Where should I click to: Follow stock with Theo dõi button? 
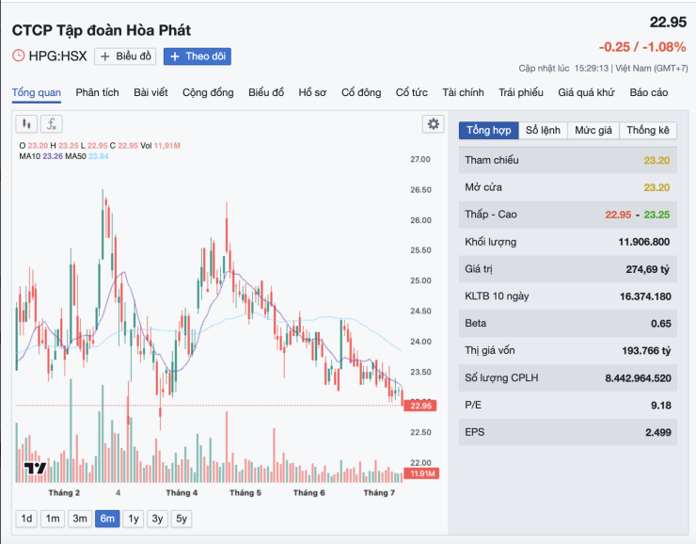tap(198, 56)
